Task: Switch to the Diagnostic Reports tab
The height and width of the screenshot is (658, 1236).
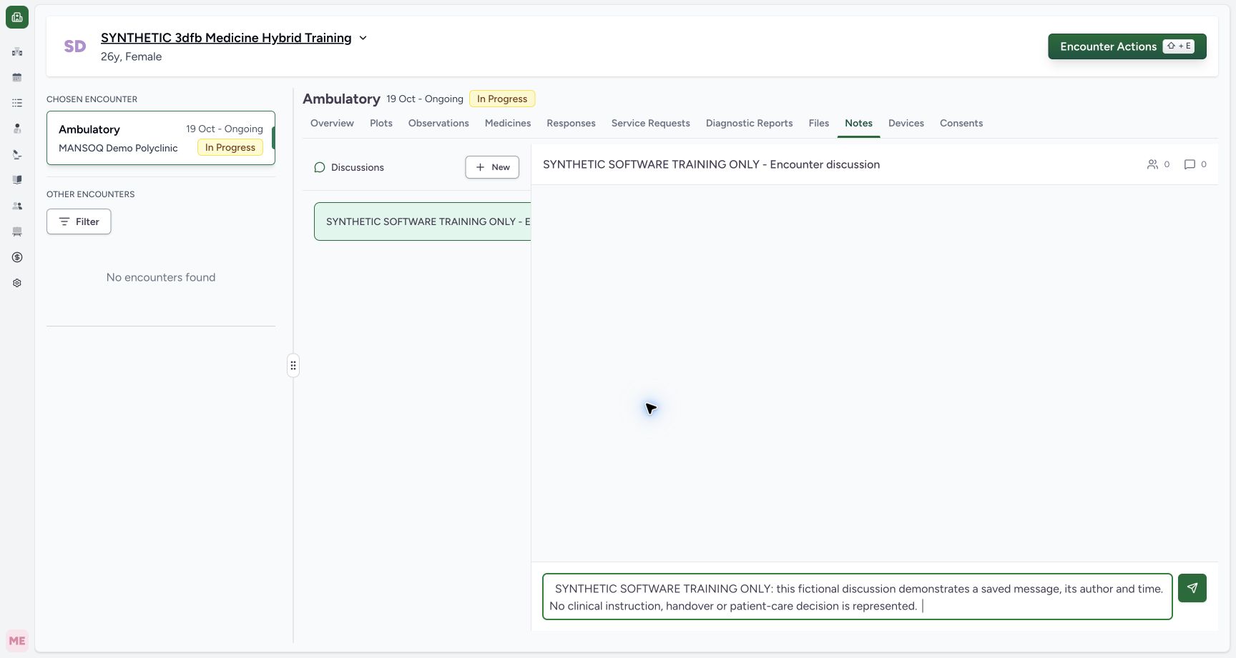Action: [x=749, y=123]
